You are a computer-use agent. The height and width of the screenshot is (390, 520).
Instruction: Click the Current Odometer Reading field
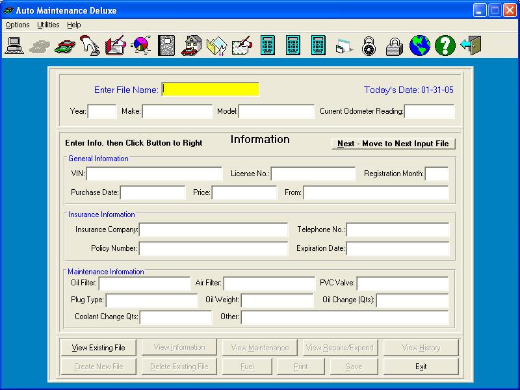tap(430, 111)
